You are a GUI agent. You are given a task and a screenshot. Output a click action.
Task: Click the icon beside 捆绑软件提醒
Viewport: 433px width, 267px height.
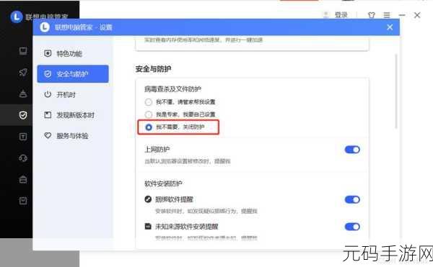[x=148, y=199]
